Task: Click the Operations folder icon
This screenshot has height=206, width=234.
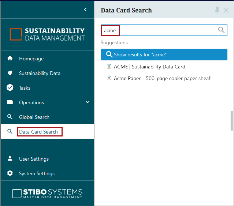Action: [10, 102]
